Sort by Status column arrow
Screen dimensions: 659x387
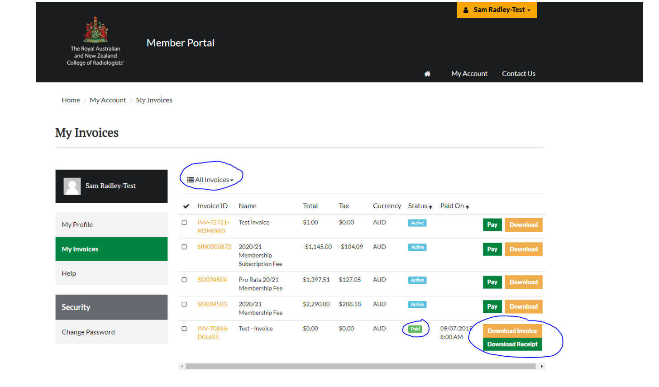click(430, 207)
